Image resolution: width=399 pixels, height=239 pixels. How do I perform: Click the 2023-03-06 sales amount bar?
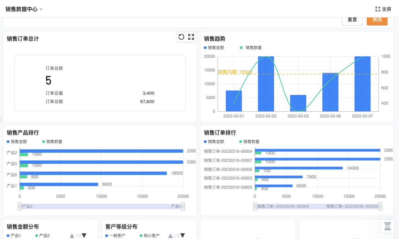pos(330,92)
